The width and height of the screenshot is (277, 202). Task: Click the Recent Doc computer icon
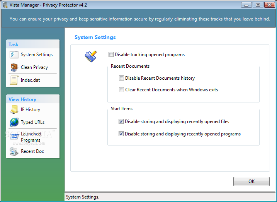14,151
